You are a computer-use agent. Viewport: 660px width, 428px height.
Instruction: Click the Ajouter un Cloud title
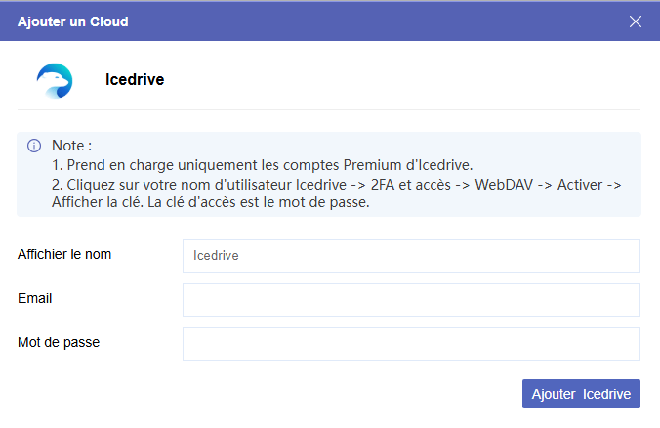pyautogui.click(x=72, y=21)
